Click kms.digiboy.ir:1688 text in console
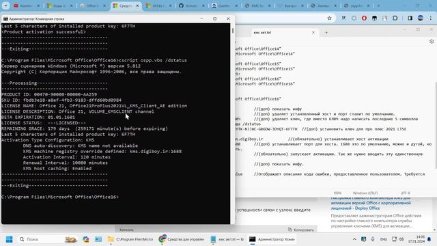This screenshot has width=437, height=246. [156, 152]
